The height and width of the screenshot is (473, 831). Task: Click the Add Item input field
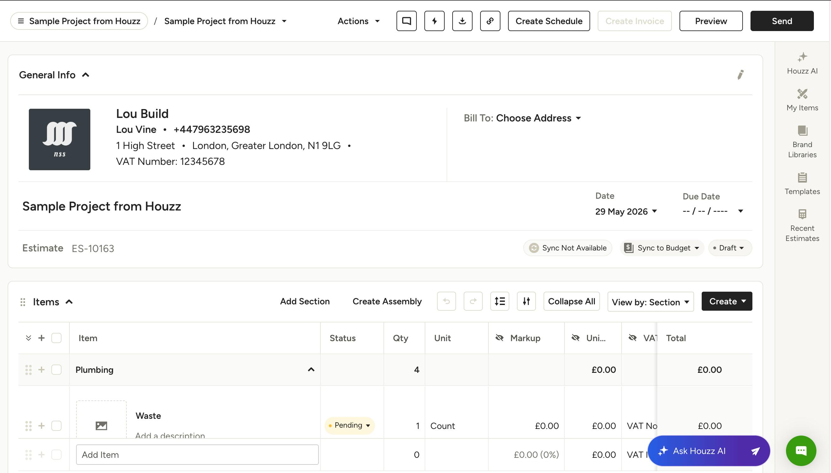coord(197,455)
